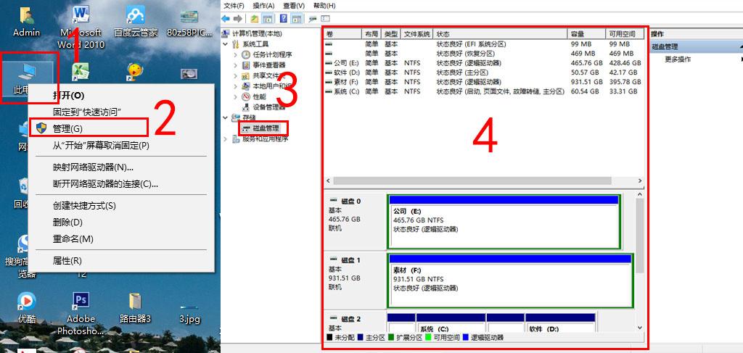
Task: Open the 查看(V) menu
Action: 294,6
